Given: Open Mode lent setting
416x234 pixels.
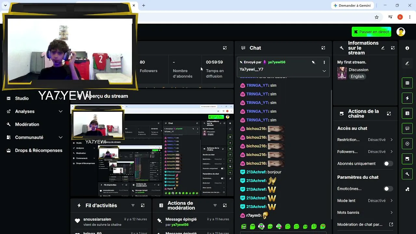Looking at the screenshot, I should point(365,201).
